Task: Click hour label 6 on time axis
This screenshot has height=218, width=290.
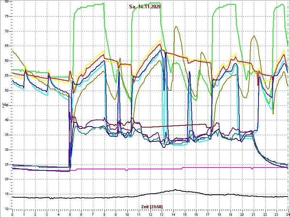Action: pyautogui.click(x=81, y=214)
